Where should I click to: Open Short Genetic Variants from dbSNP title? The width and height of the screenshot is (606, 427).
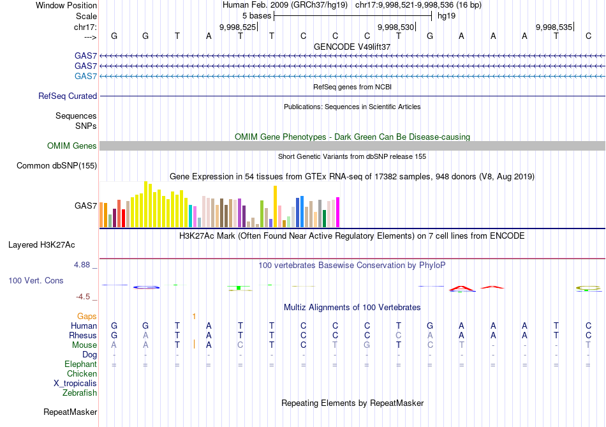click(x=352, y=156)
